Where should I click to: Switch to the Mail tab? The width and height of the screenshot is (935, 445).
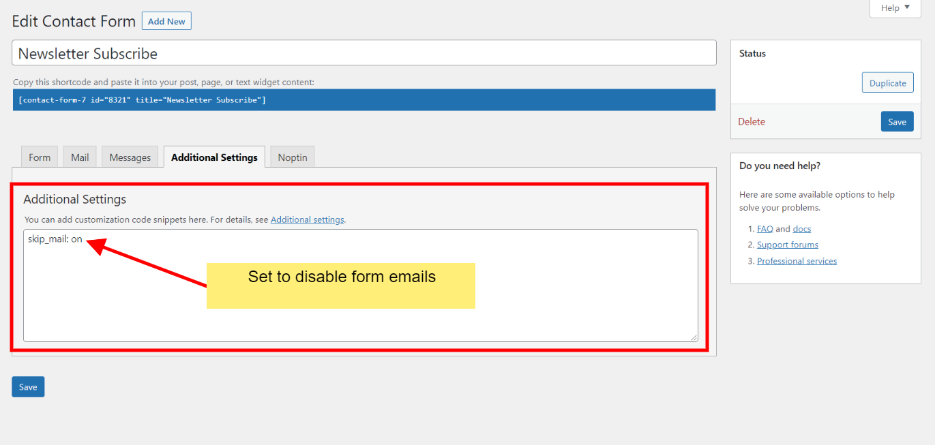click(x=79, y=157)
